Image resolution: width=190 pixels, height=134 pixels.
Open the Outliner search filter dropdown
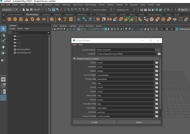tap(48, 33)
